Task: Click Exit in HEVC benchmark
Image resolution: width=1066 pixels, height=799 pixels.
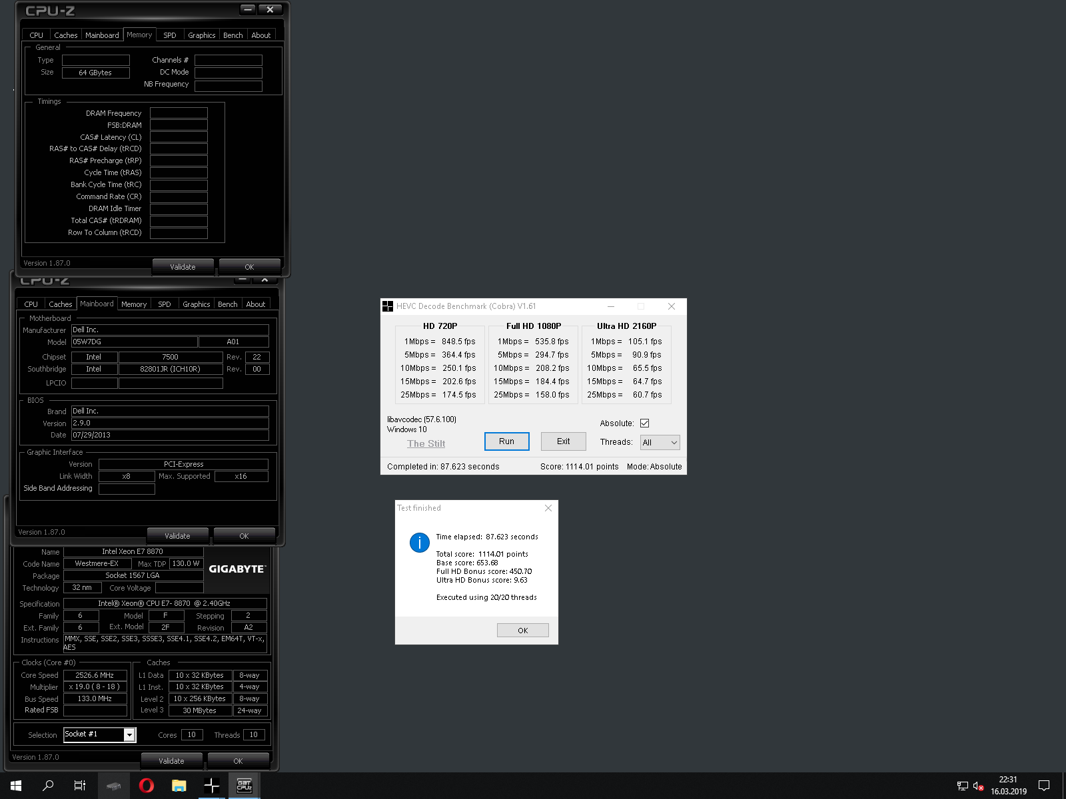Action: tap(564, 441)
